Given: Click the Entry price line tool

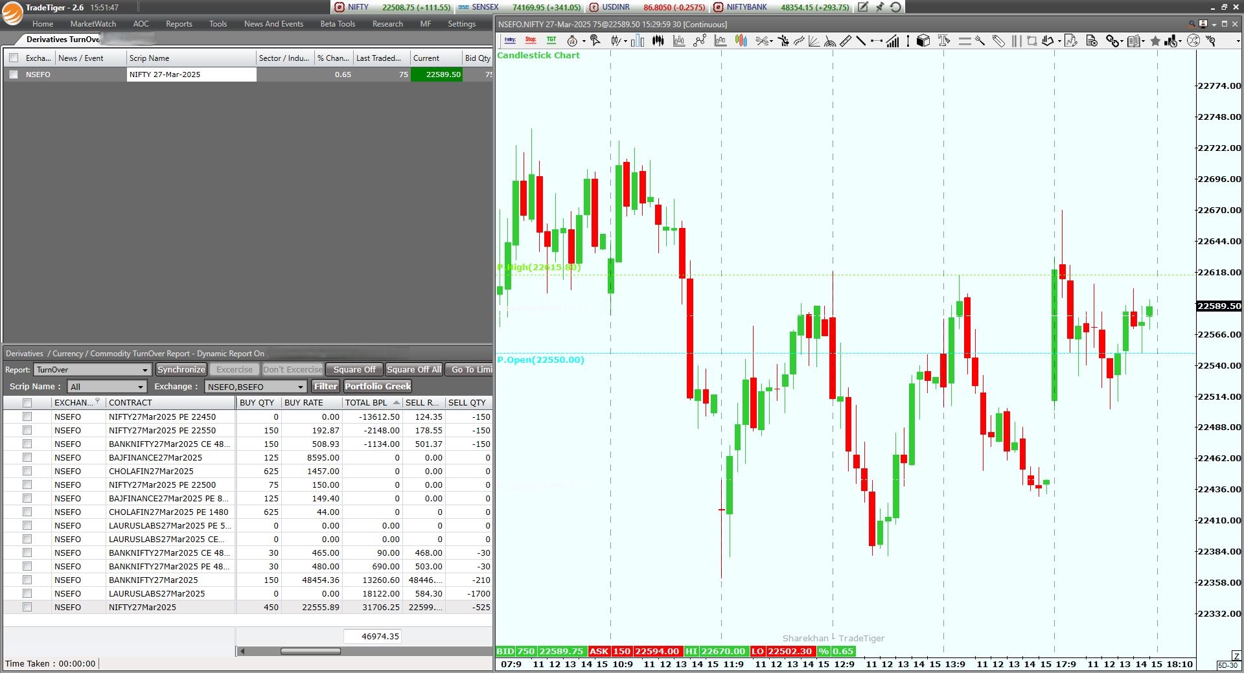Looking at the screenshot, I should 510,40.
